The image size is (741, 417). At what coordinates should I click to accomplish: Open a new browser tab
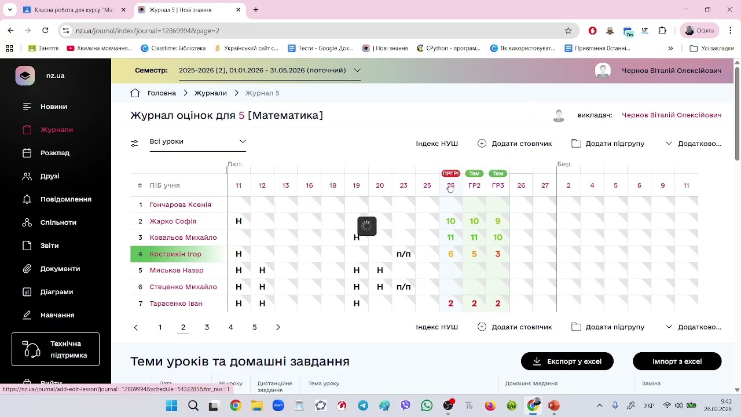coord(256,10)
